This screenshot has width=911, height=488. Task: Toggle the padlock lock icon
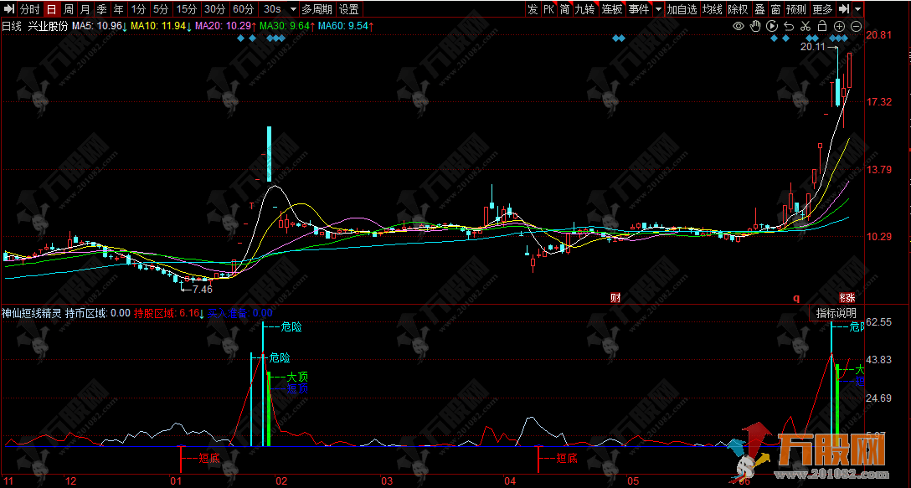click(x=822, y=26)
